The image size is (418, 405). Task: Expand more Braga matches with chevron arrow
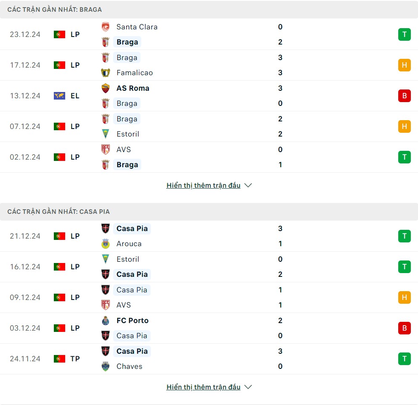248,185
